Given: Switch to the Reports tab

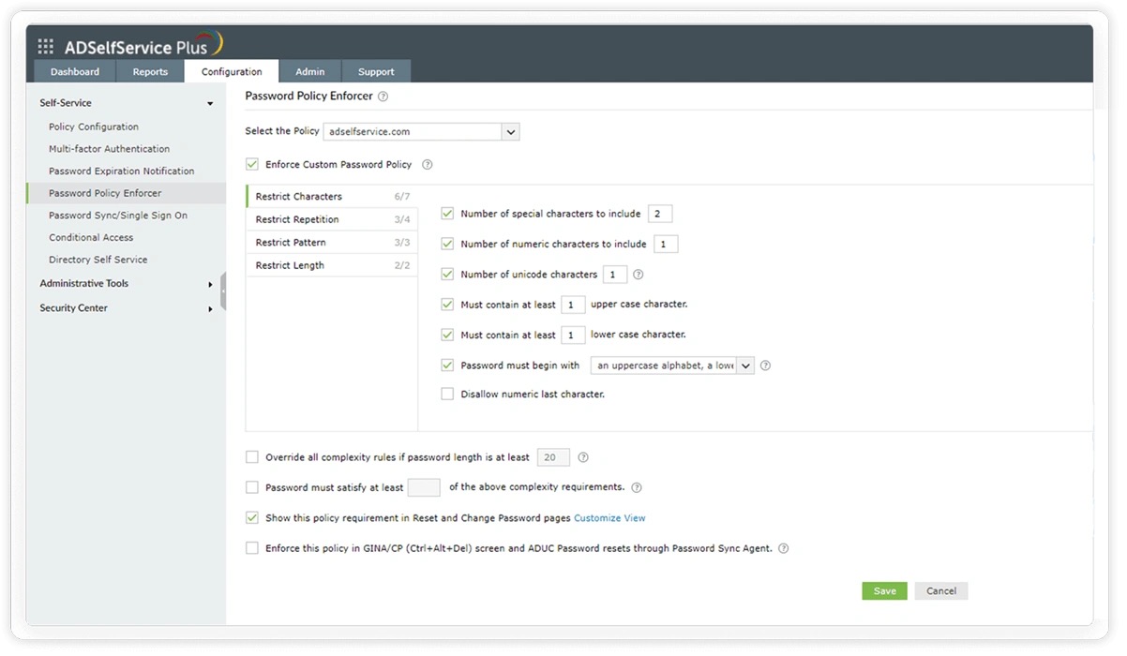Looking at the screenshot, I should (x=150, y=72).
